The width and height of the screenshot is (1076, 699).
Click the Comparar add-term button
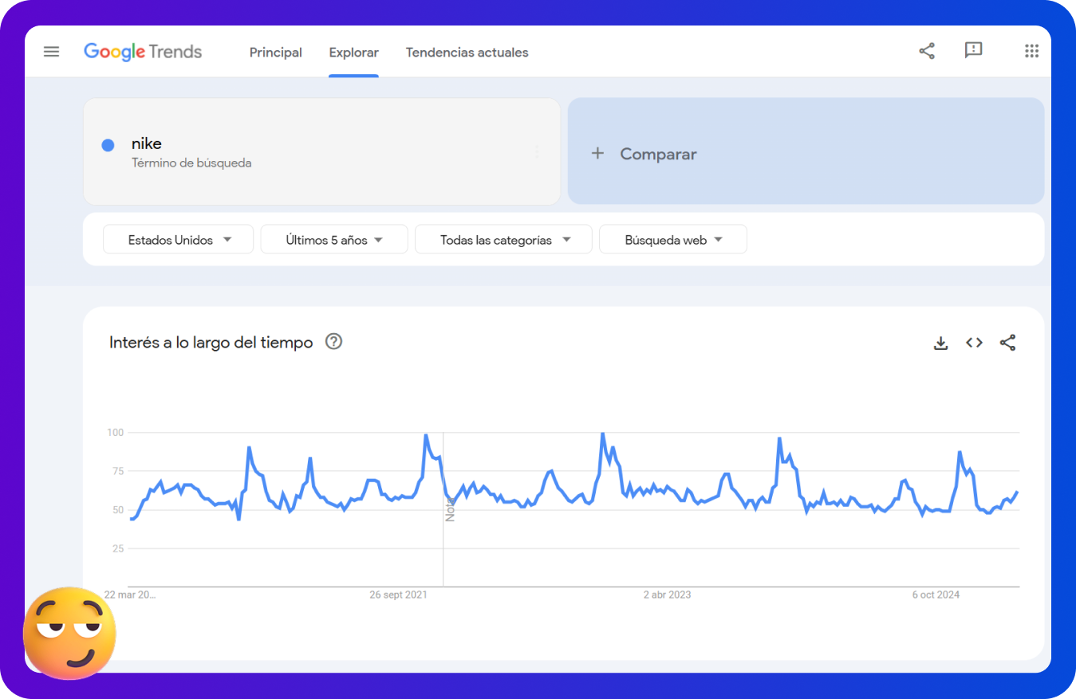click(x=806, y=151)
